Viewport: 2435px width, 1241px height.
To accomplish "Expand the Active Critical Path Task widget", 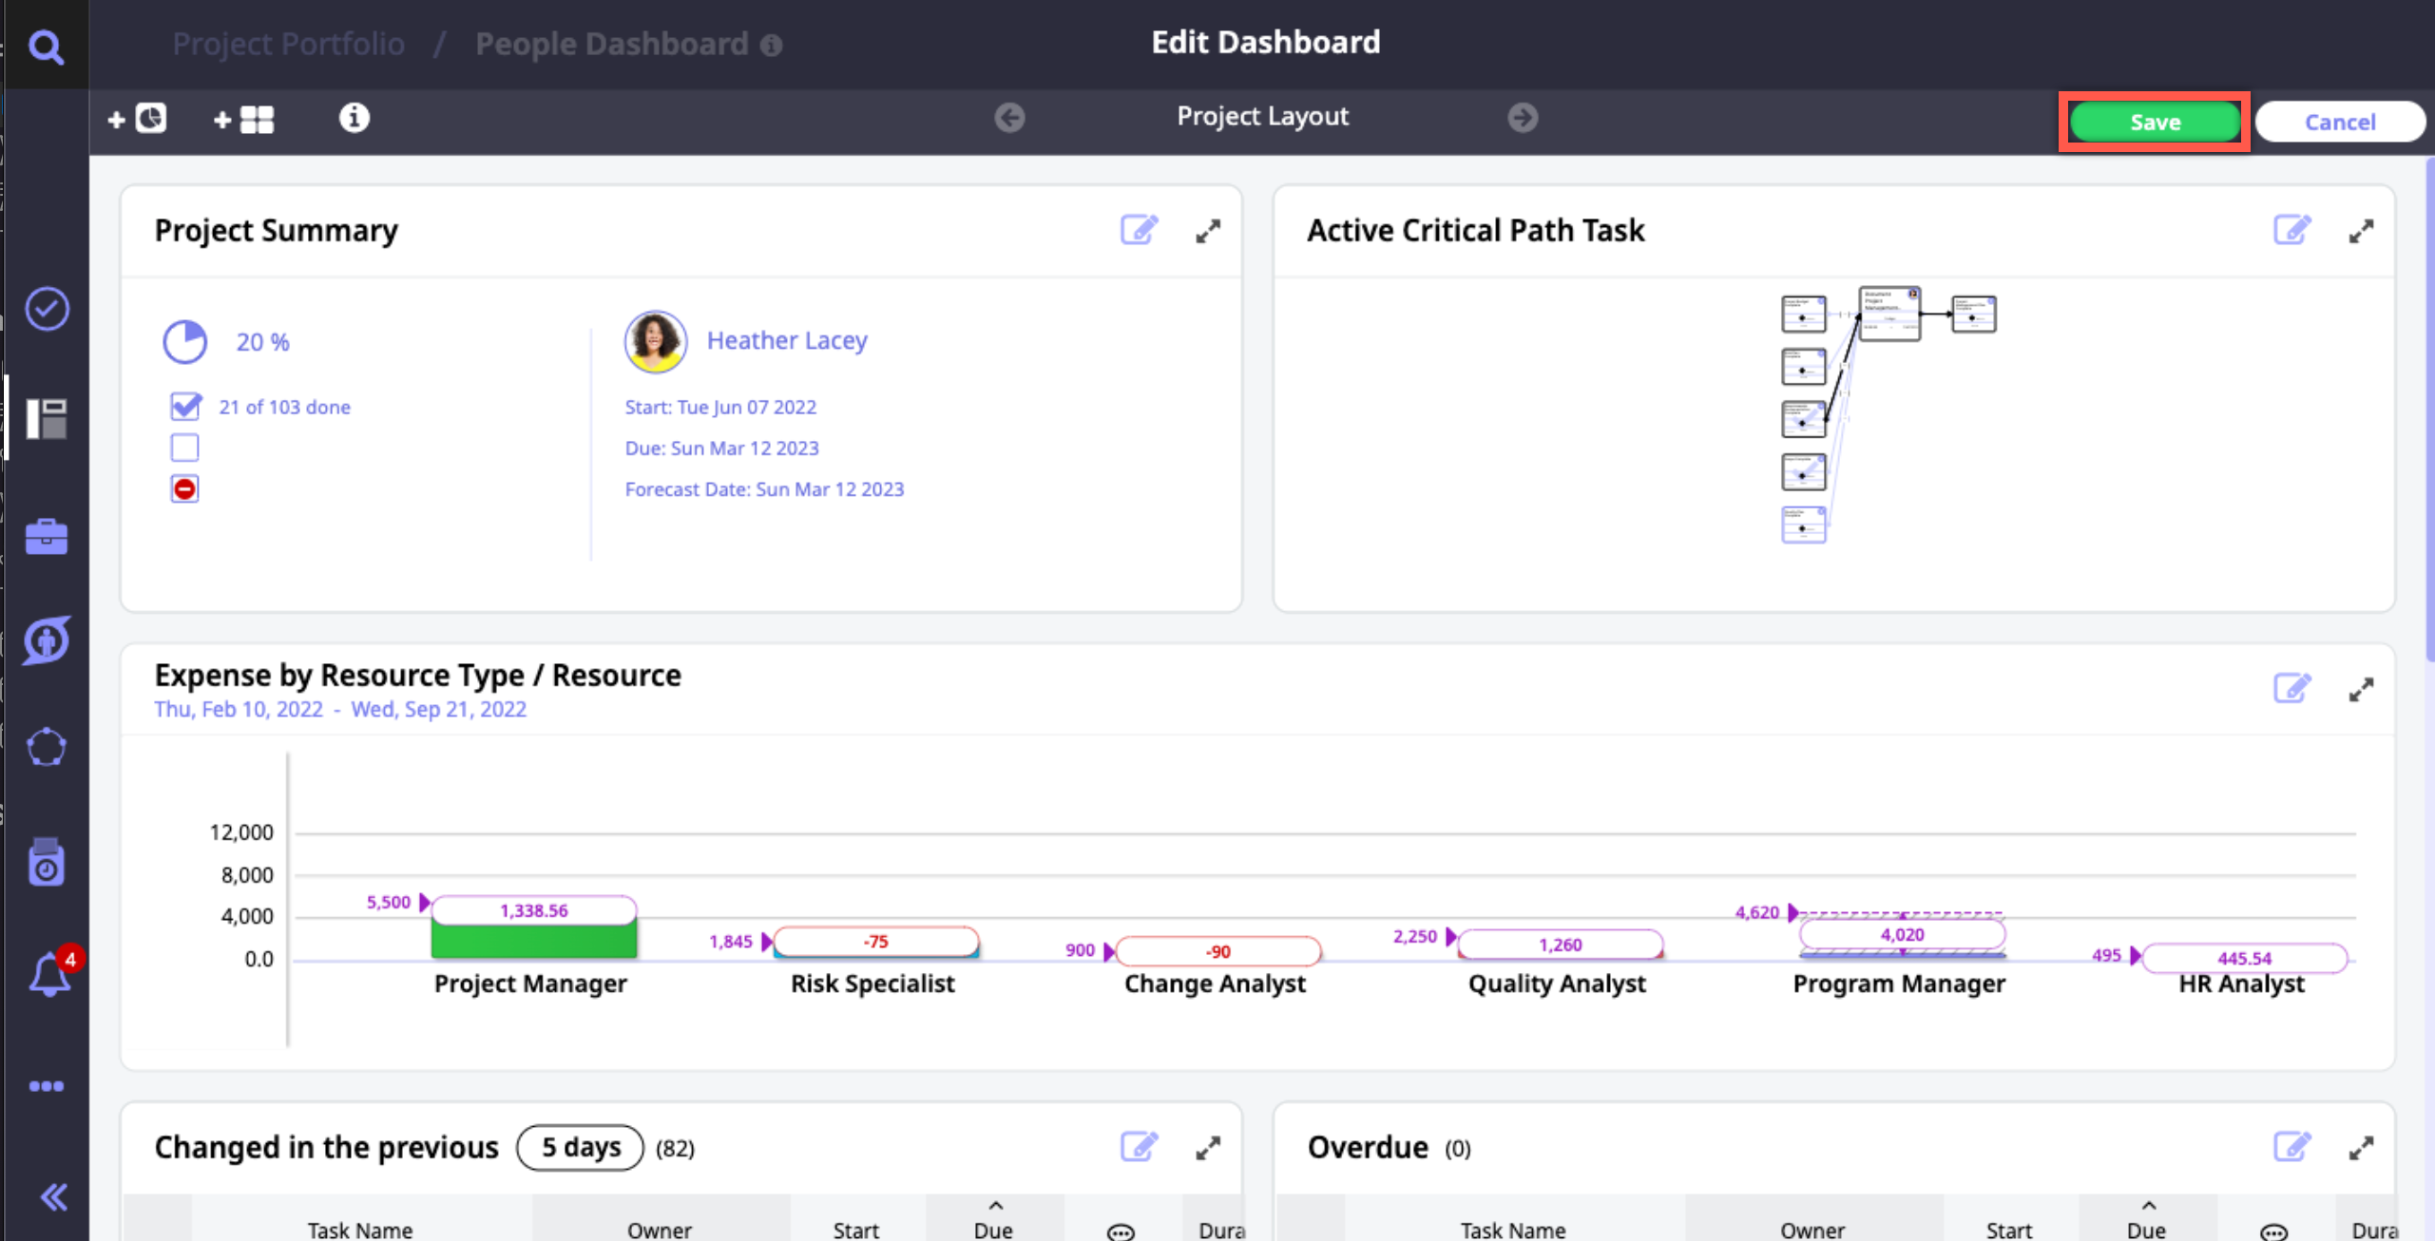I will point(2361,231).
